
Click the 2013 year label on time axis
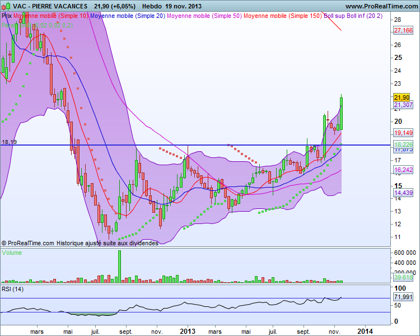click(x=188, y=332)
